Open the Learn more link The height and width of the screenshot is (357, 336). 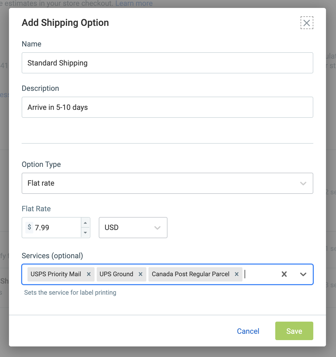(x=134, y=3)
